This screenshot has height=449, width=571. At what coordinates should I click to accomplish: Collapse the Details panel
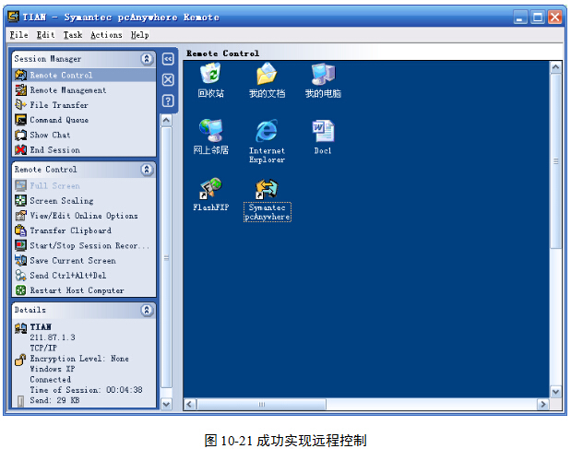tap(147, 310)
